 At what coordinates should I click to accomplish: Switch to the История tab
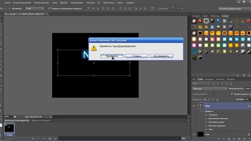coord(231,79)
